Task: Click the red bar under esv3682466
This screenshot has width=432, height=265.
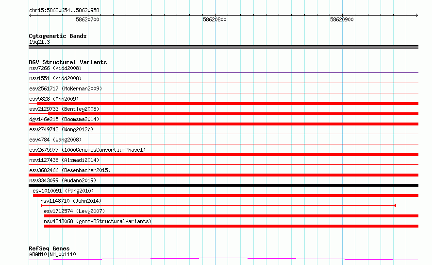Action: (x=223, y=175)
